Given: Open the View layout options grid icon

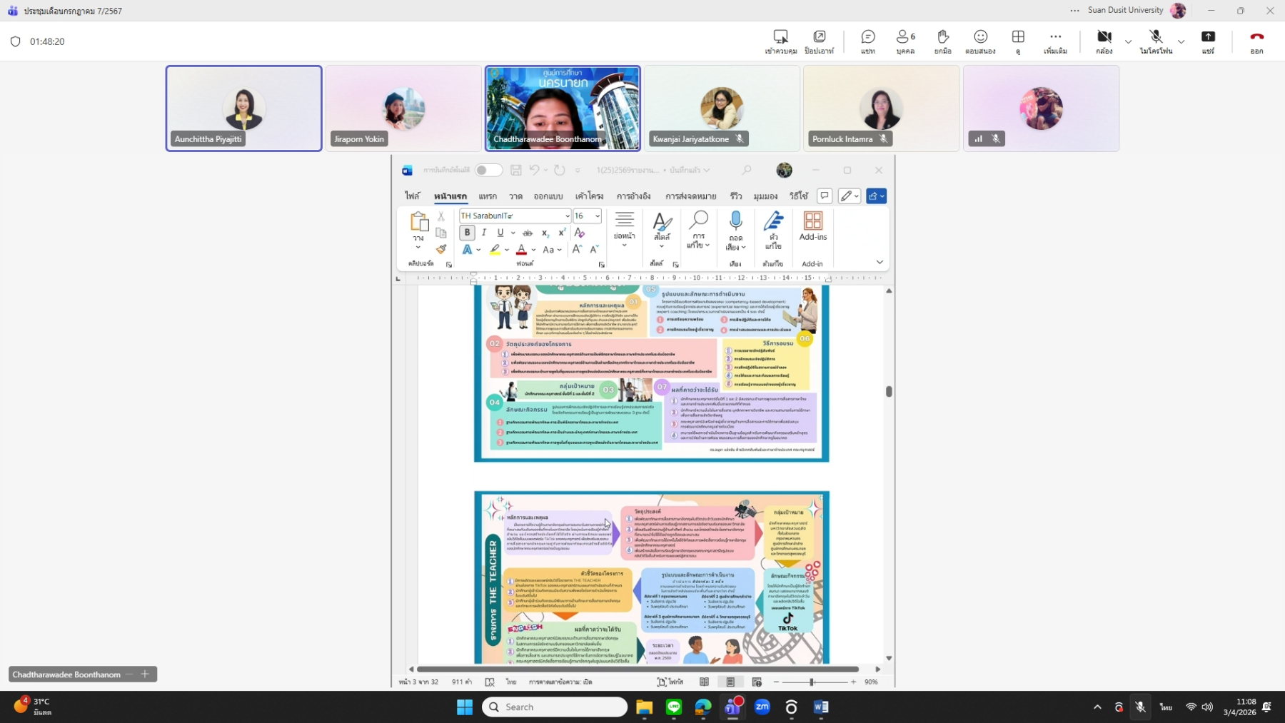Looking at the screenshot, I should pyautogui.click(x=1018, y=41).
